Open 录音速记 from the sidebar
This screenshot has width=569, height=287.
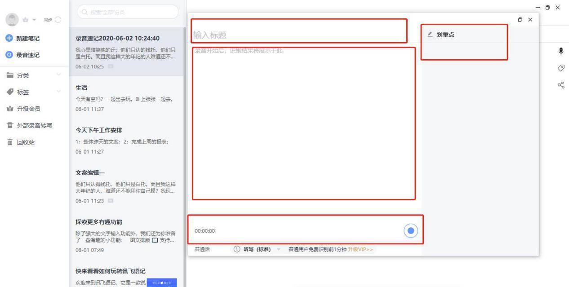[28, 55]
